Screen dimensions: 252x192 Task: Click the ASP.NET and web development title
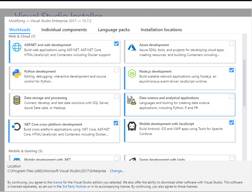click(x=48, y=45)
